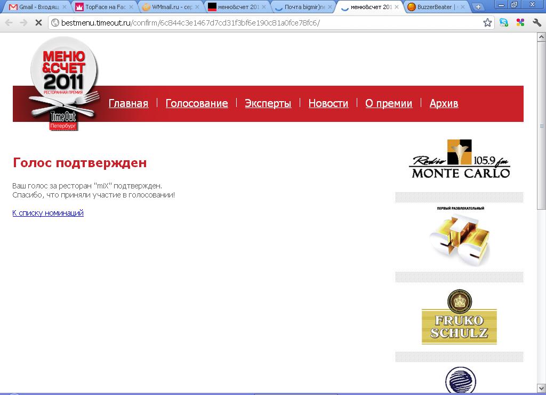Click the blue globe sponsor logo
546x395 pixels.
460,380
